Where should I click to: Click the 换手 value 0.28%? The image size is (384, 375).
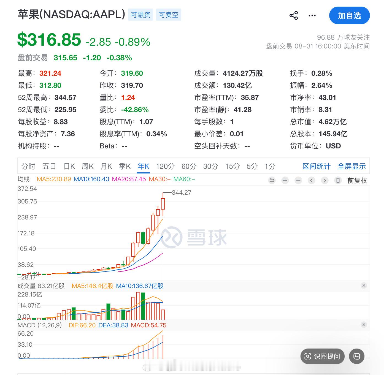(321, 73)
